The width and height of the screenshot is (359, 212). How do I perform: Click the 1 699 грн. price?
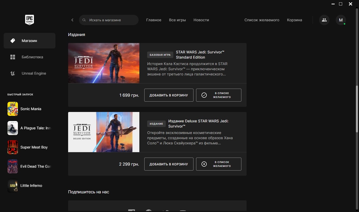129,95
